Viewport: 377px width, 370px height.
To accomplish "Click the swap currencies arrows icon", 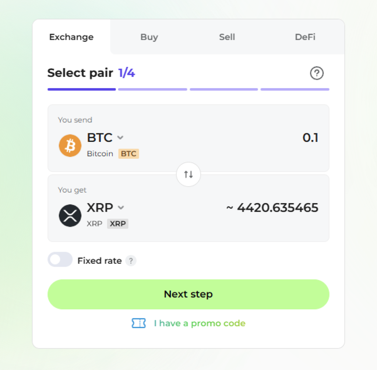I will click(188, 174).
